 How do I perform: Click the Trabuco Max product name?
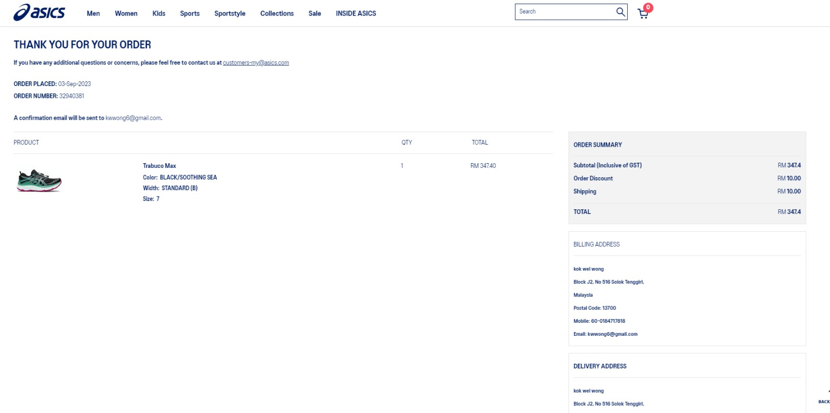(159, 166)
